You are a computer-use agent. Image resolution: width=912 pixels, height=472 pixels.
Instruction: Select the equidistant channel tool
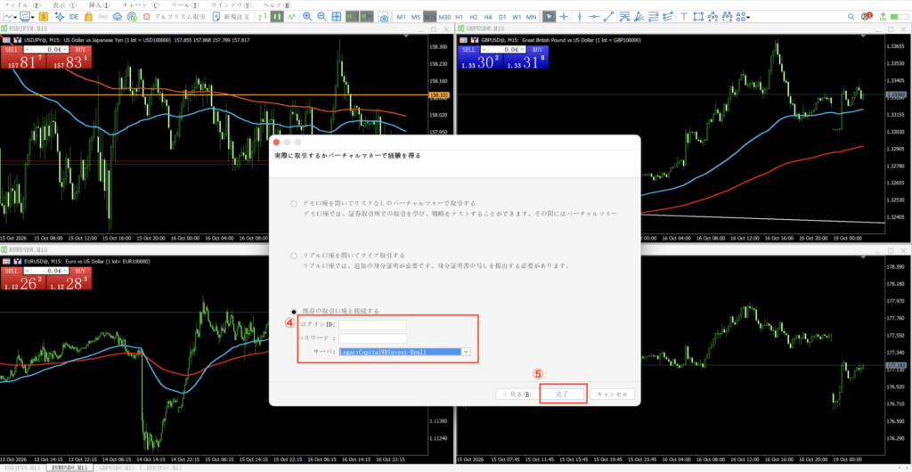[668, 17]
